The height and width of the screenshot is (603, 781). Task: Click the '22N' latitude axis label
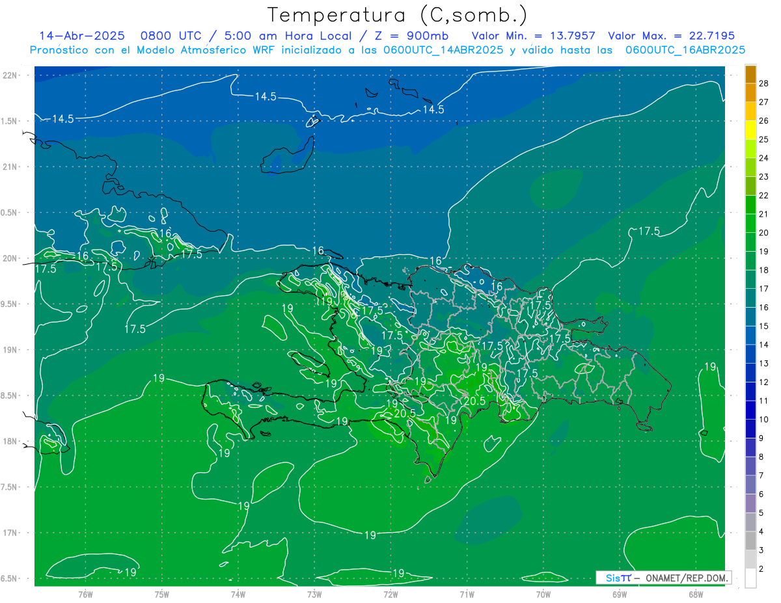10,75
